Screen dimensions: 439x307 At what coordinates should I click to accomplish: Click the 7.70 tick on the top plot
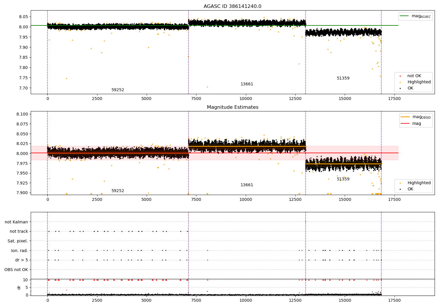(x=23, y=88)
